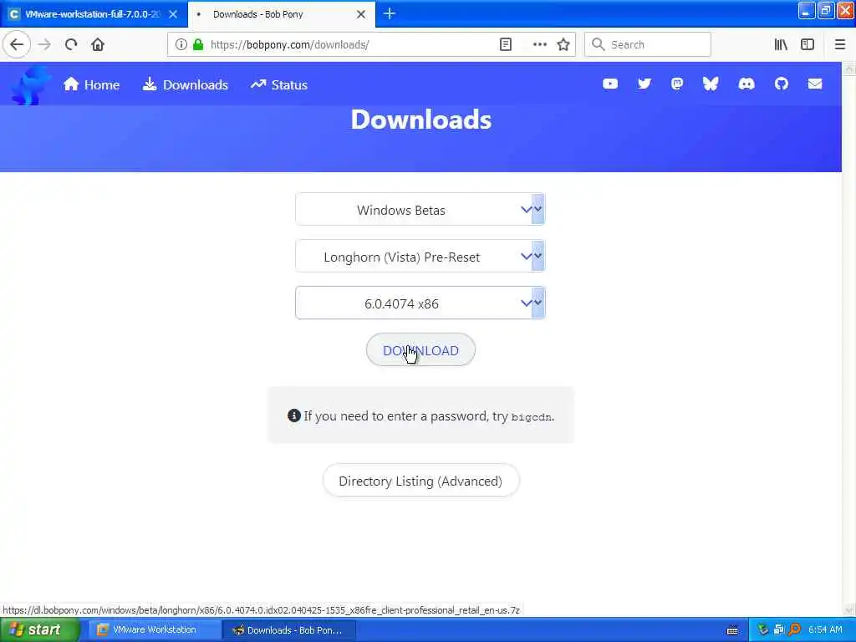Toggle the sidebar icon in the toolbar
The width and height of the screenshot is (856, 642).
click(x=808, y=45)
